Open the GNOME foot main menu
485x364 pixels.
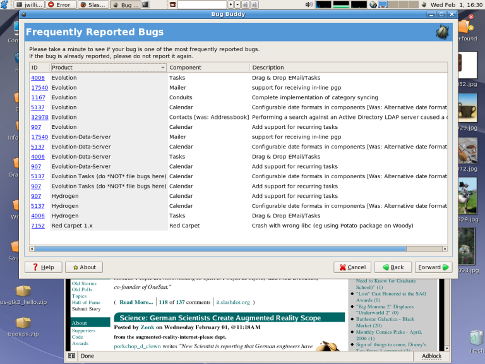coord(4,4)
